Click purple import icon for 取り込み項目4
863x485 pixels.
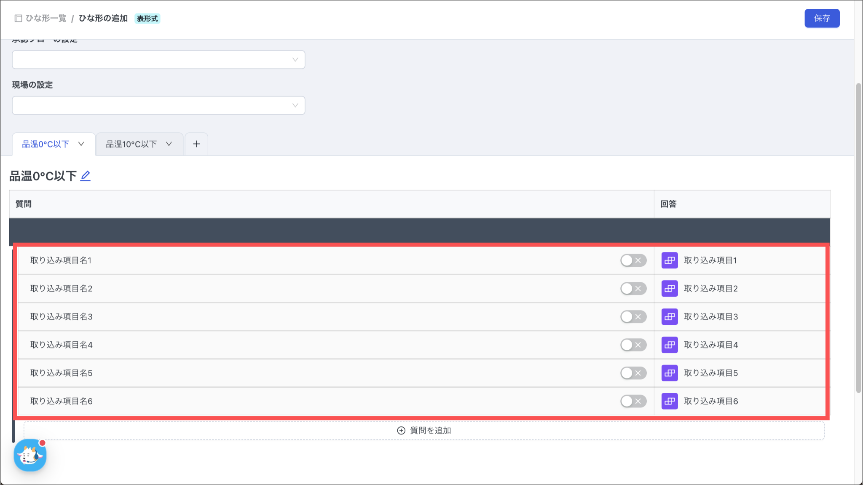[669, 345]
